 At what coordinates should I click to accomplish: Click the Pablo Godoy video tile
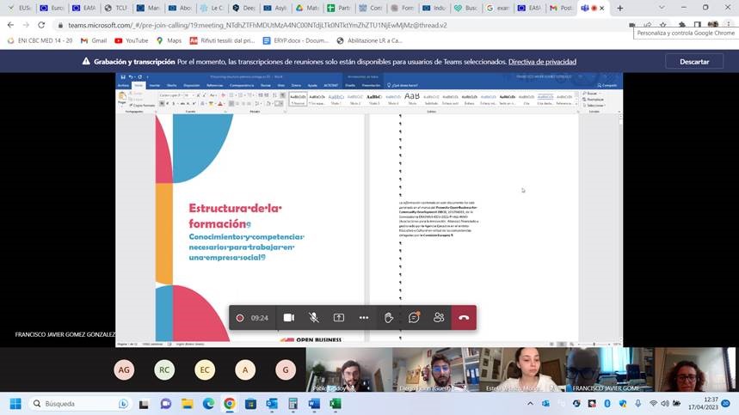[349, 369]
